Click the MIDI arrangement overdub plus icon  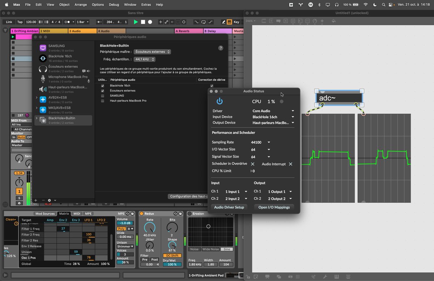pos(161,22)
